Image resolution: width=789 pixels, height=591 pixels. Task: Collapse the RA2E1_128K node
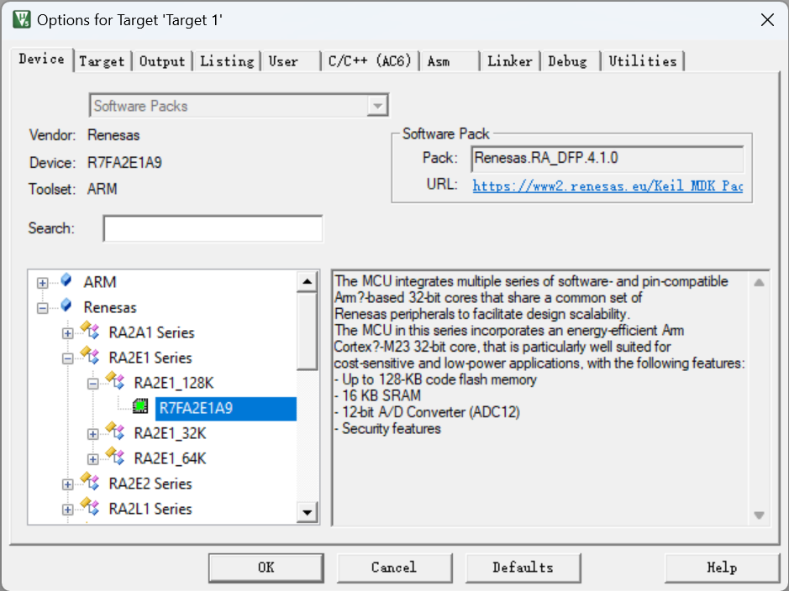(x=92, y=384)
